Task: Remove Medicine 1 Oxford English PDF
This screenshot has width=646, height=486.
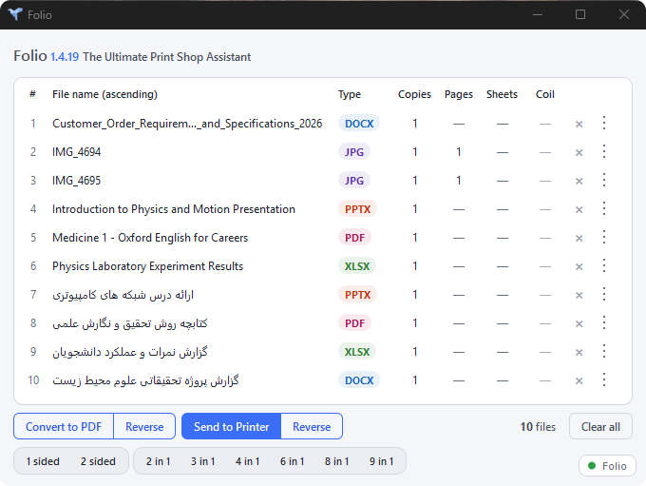Action: (579, 238)
